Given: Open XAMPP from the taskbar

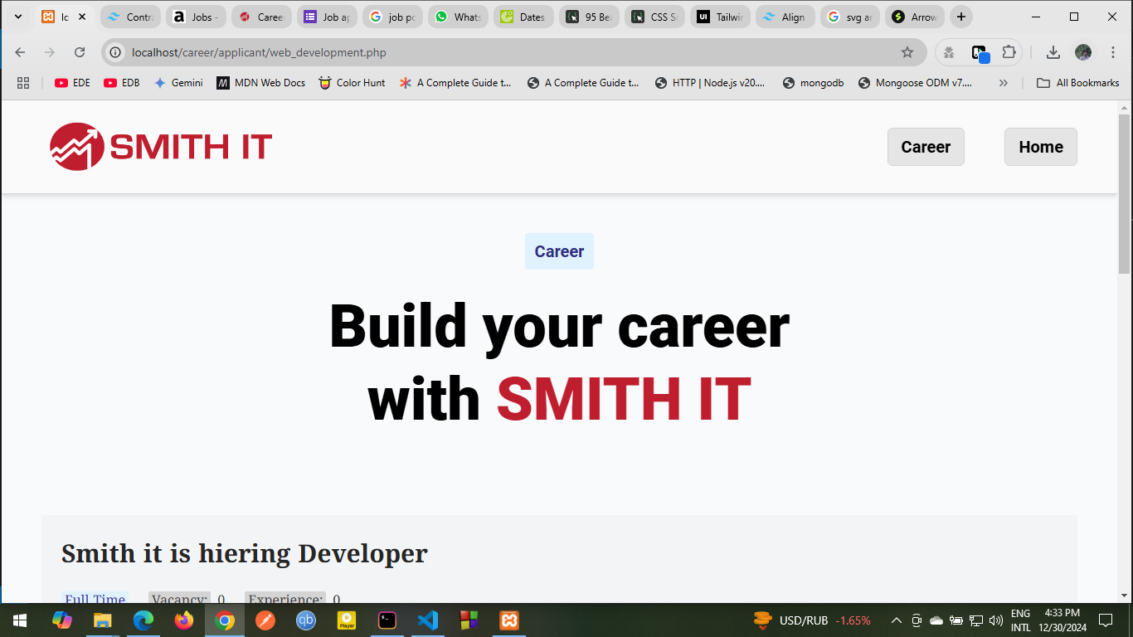Looking at the screenshot, I should (x=508, y=620).
